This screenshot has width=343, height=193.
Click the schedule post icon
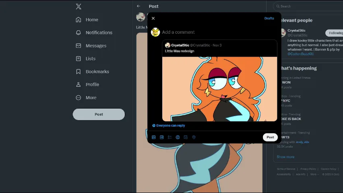[x=186, y=137]
